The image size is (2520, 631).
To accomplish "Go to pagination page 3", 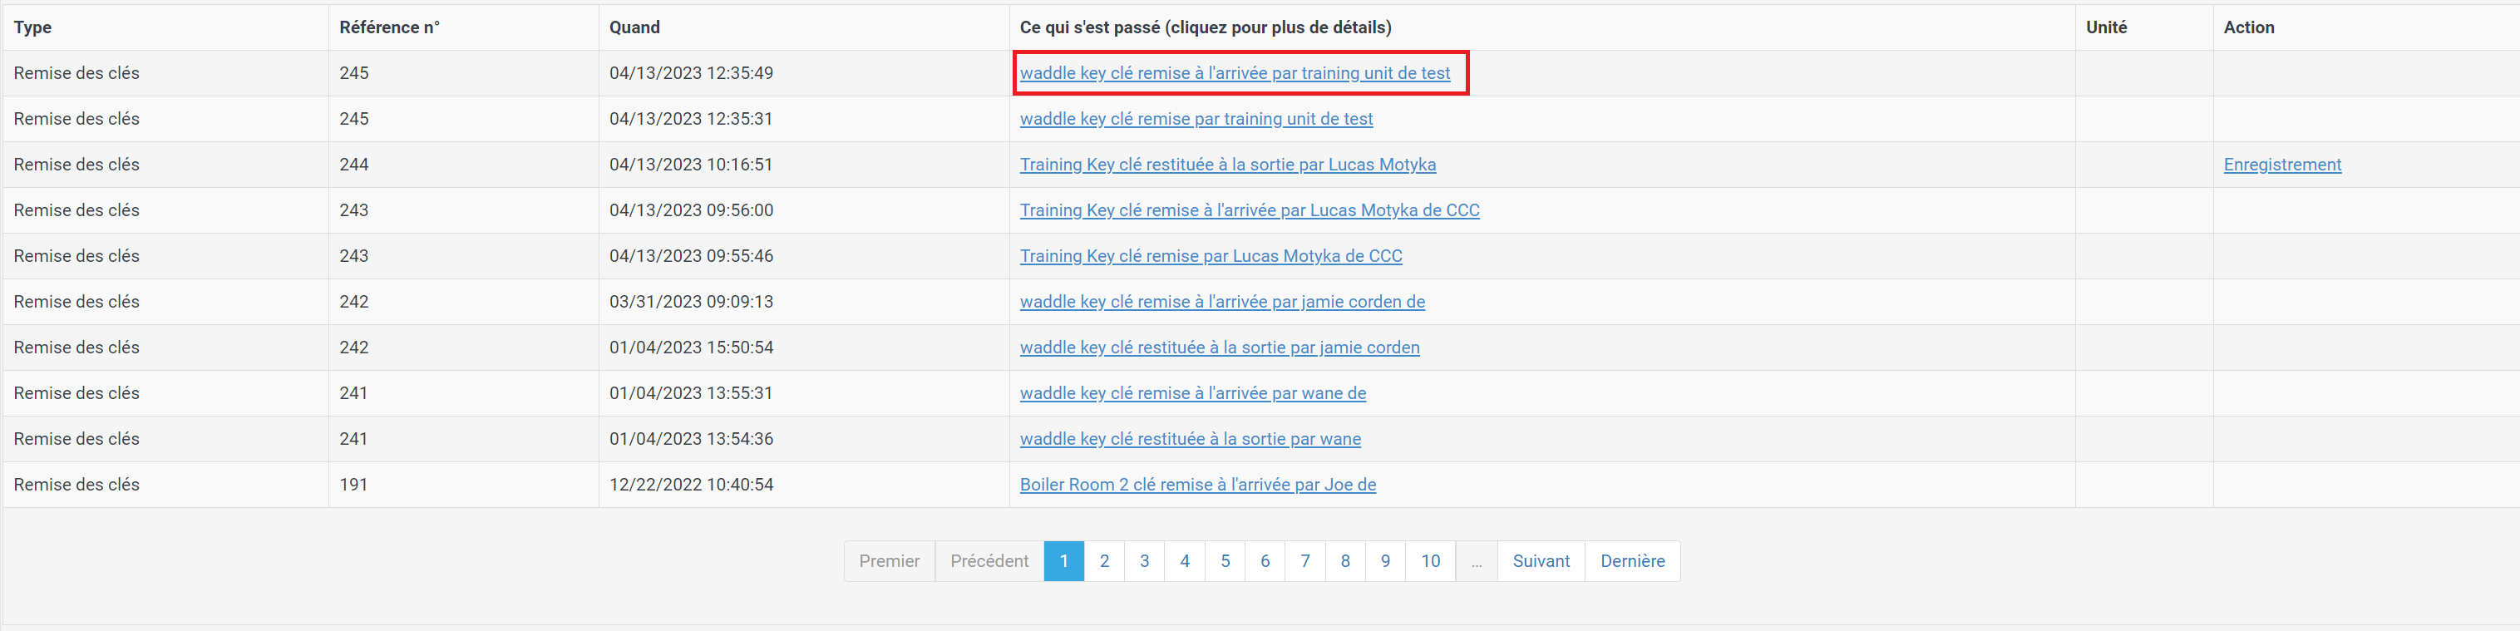I will 1145,561.
